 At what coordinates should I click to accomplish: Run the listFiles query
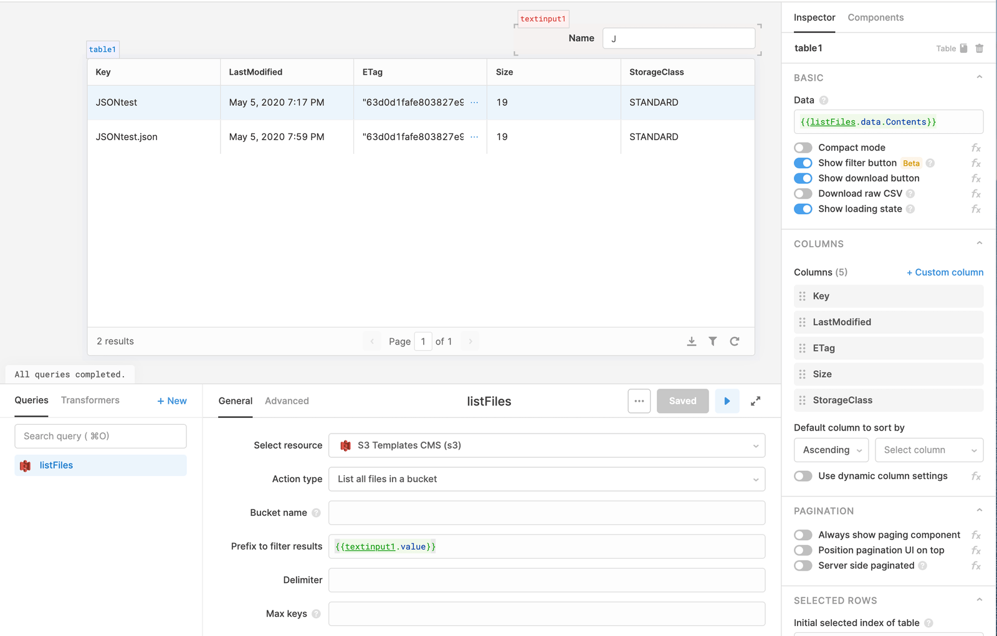(x=727, y=401)
